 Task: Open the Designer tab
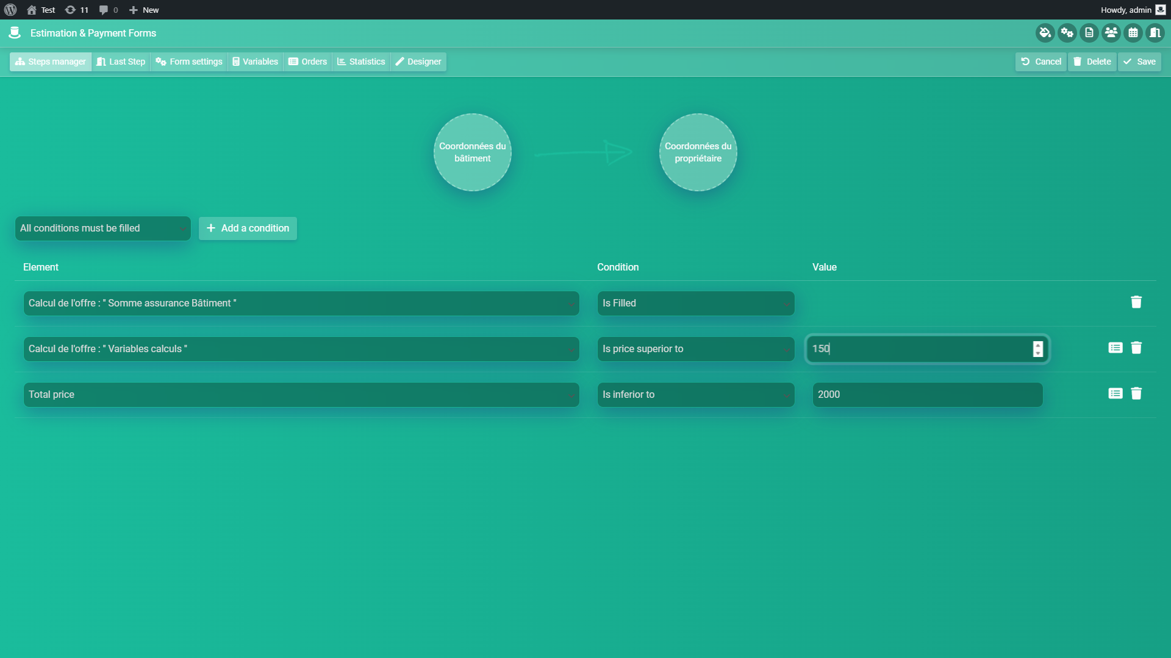418,62
